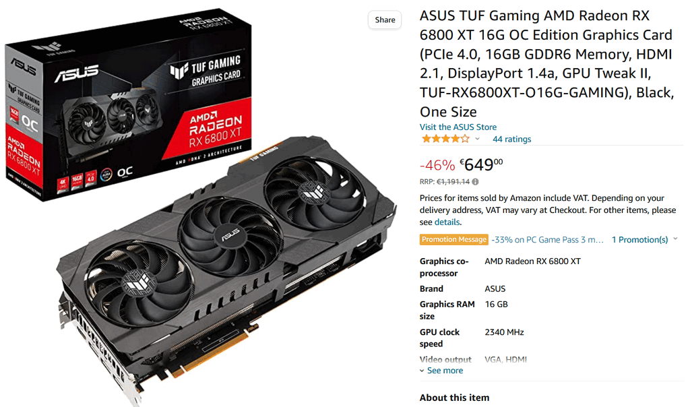Click the -46% discount label

tap(437, 166)
